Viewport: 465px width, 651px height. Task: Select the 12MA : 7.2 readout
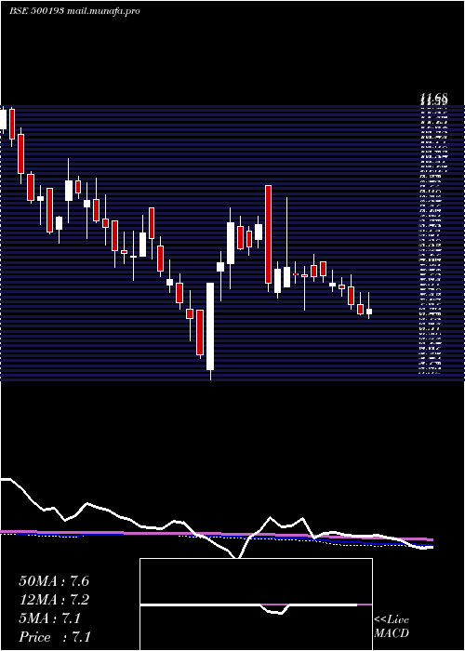pyautogui.click(x=54, y=600)
